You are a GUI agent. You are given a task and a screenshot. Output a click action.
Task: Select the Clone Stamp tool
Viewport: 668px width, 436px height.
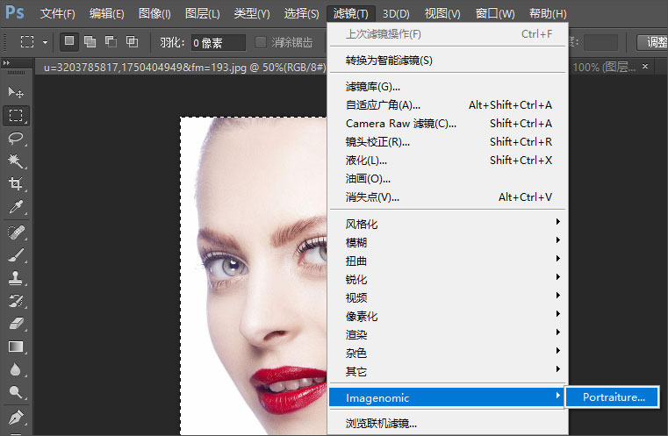16,278
